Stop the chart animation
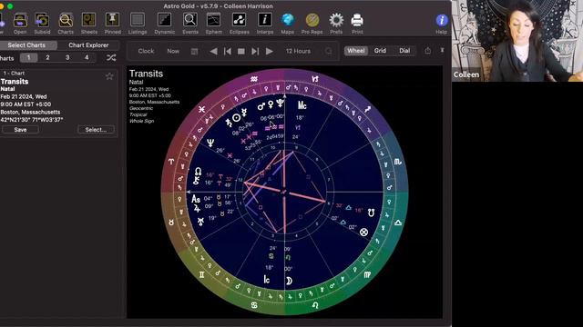Viewport: 583px width, 327px height. coord(241,51)
